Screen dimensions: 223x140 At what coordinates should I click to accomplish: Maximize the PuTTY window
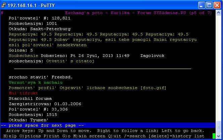209,5
